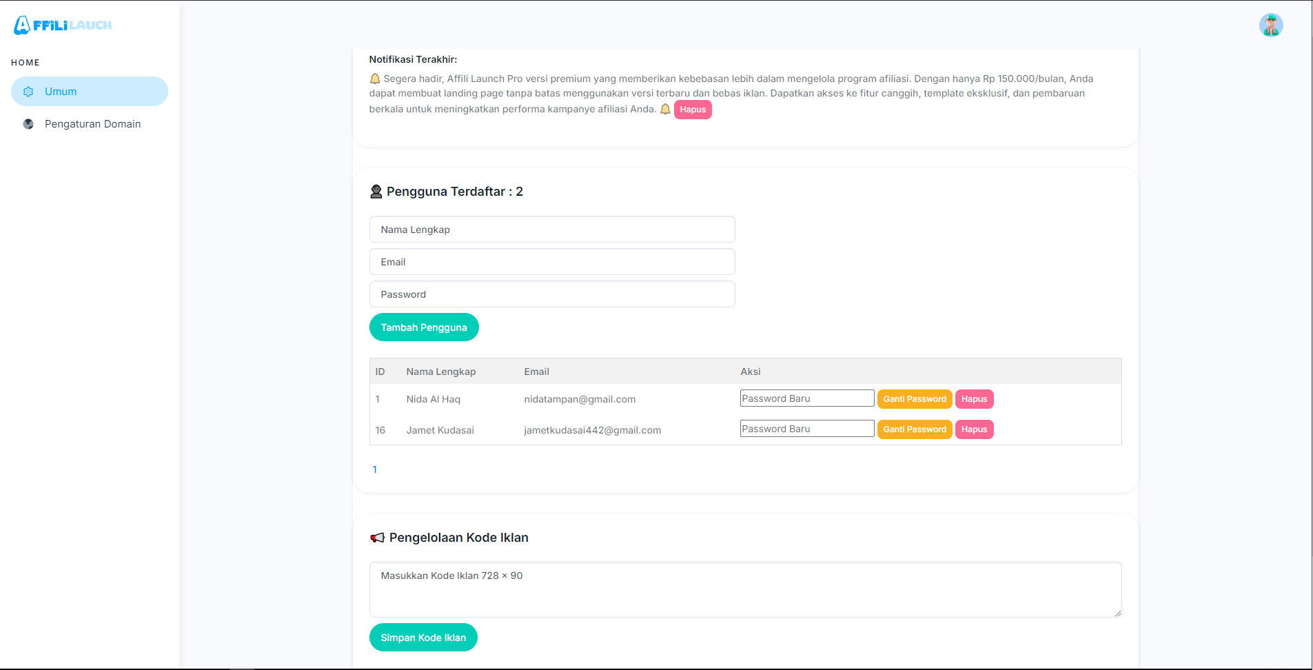Click the megaphone icon beside Pengelolaan Kode Iklan
Viewport: 1313px width, 670px height.
click(x=377, y=538)
